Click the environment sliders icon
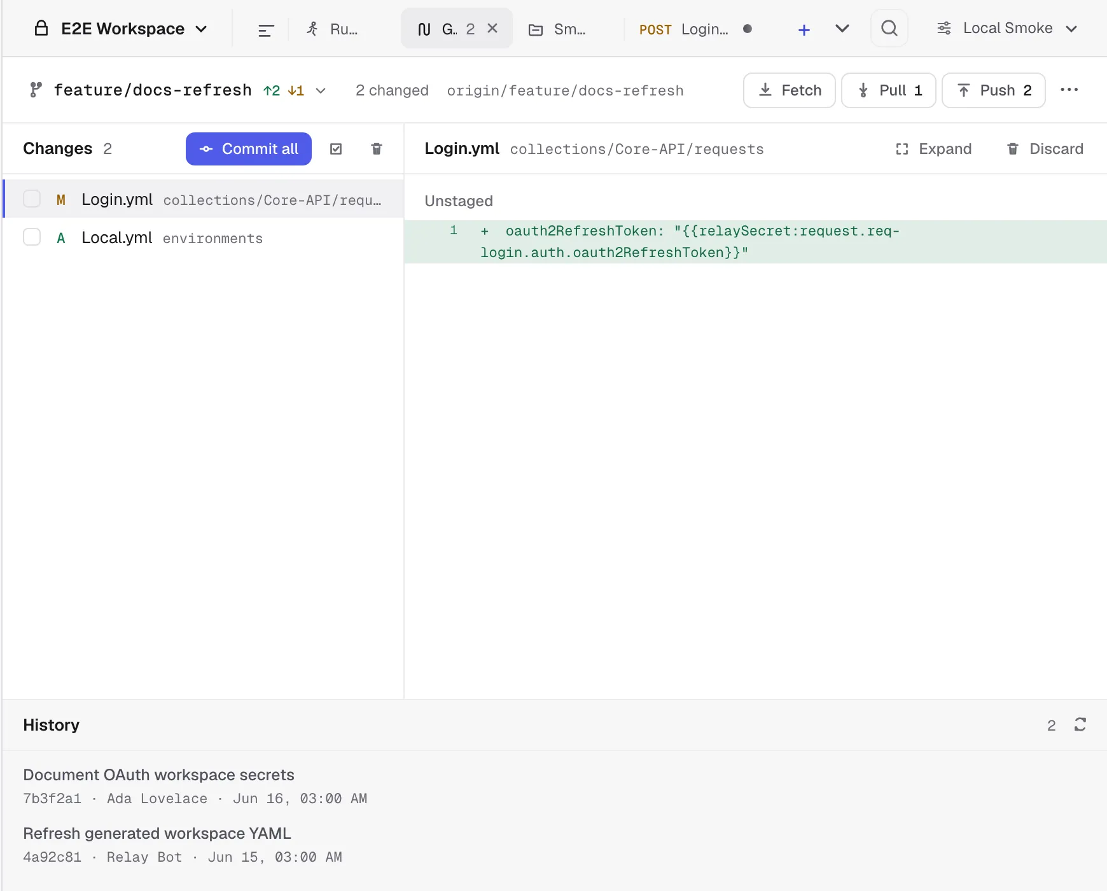 (x=944, y=29)
